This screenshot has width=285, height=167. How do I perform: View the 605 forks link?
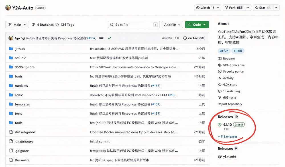[227, 97]
